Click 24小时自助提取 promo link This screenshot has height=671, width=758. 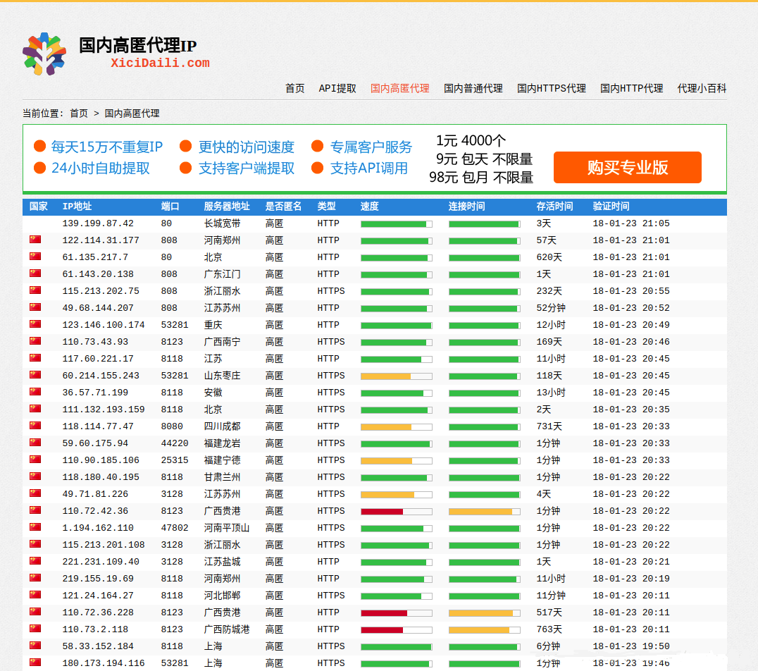[x=101, y=168]
